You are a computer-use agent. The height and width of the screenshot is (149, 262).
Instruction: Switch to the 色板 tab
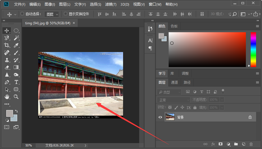pyautogui.click(x=174, y=26)
